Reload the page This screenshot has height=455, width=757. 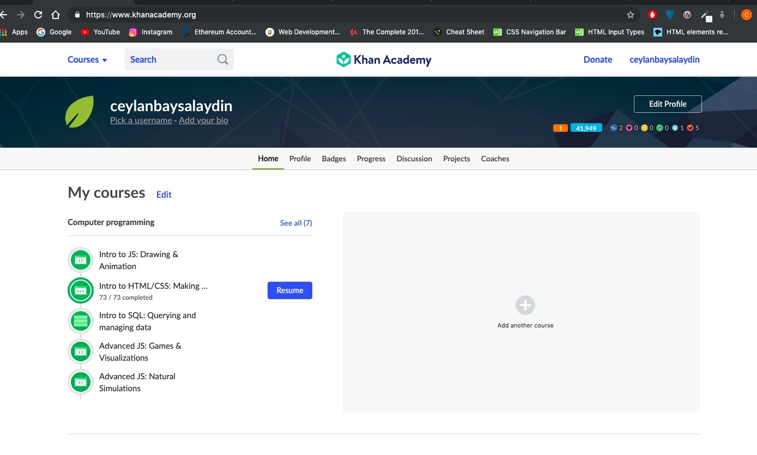(x=38, y=15)
